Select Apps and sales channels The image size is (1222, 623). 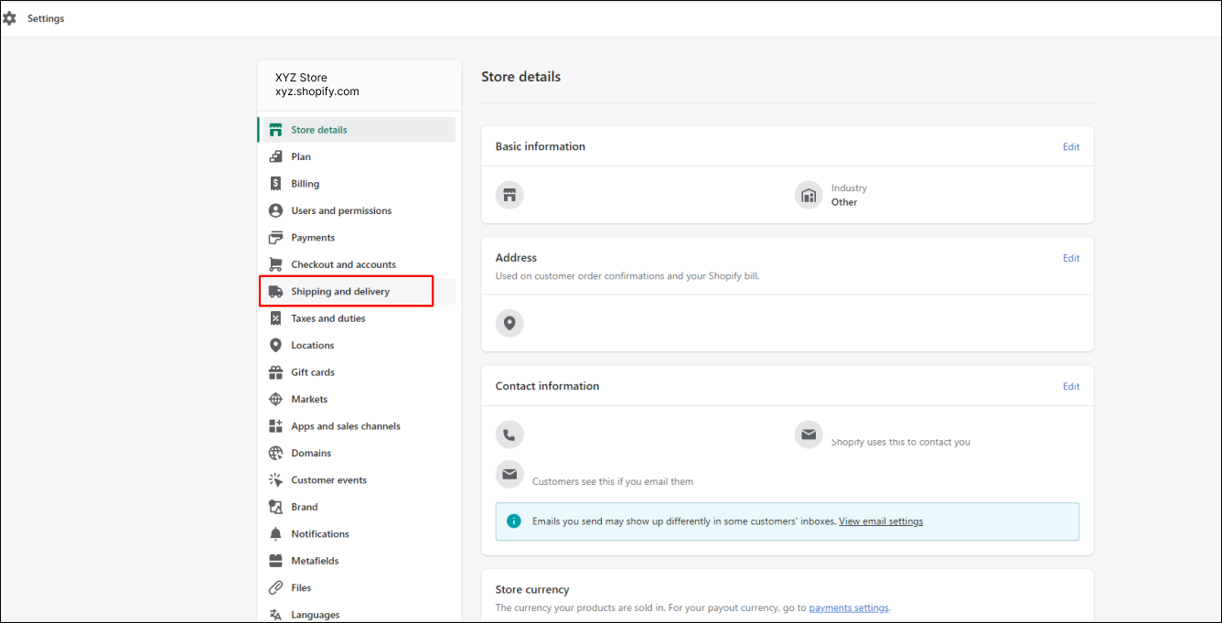(x=357, y=426)
